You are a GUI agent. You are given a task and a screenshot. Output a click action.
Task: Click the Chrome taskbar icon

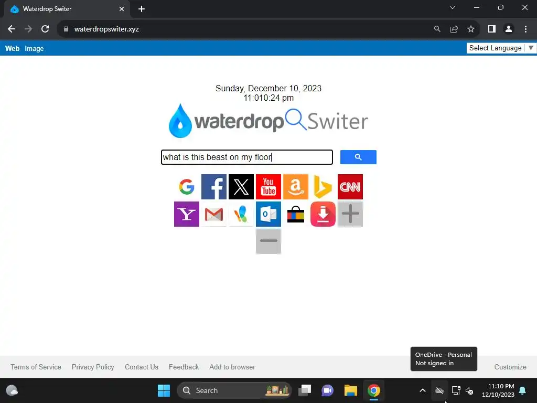373,390
